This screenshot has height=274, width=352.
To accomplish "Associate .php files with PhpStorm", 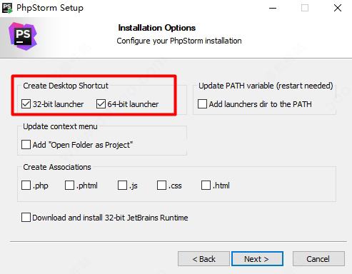I will tap(26, 186).
